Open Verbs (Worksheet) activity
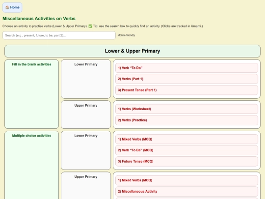The image size is (265, 199). tap(186, 109)
